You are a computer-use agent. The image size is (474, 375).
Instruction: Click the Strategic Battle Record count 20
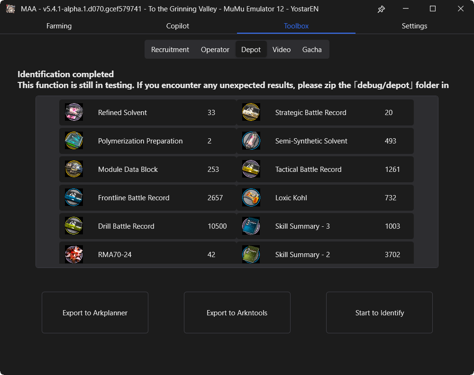[x=389, y=113]
